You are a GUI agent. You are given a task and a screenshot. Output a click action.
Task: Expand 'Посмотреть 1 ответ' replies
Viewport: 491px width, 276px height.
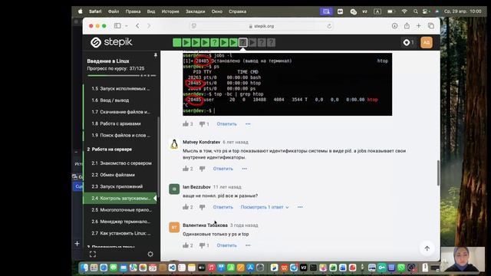point(265,207)
